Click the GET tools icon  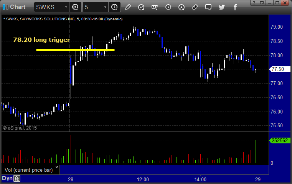[155, 7]
